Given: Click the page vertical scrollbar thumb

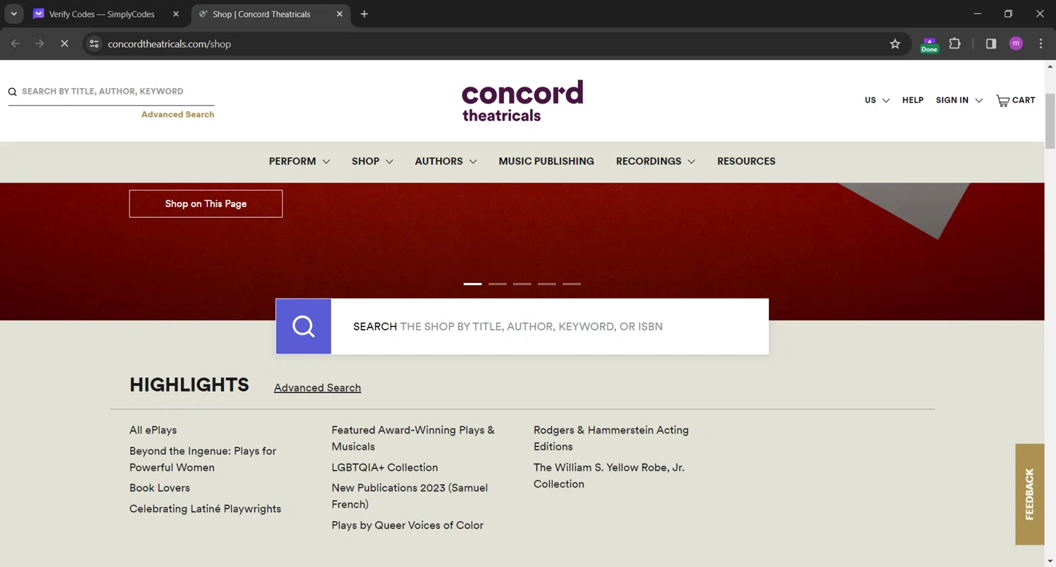Looking at the screenshot, I should click(x=1050, y=121).
